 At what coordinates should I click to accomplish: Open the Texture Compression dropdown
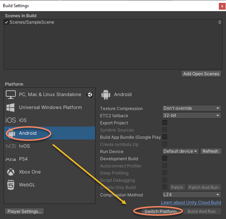pos(192,108)
